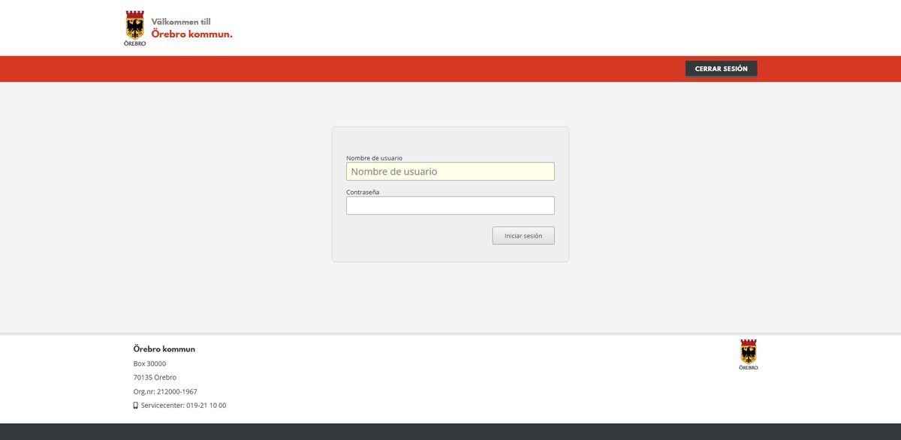Click the Servicecenter number 019-21 10 00
Viewport: 901px width, 440px height.
(206, 406)
